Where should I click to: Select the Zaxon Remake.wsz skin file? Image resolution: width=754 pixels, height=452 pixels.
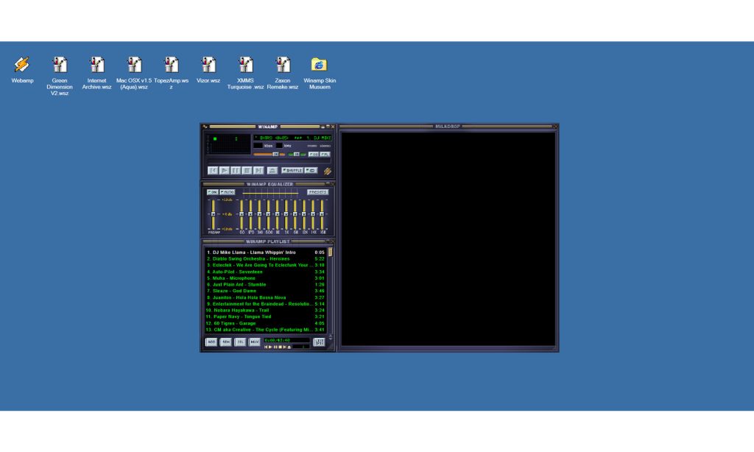click(x=283, y=73)
